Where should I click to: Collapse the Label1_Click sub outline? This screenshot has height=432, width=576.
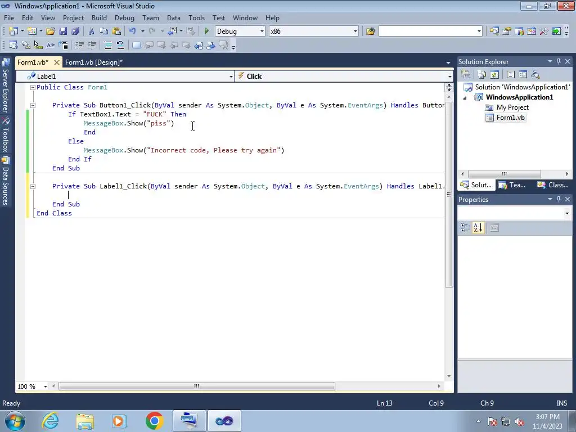coord(32,186)
